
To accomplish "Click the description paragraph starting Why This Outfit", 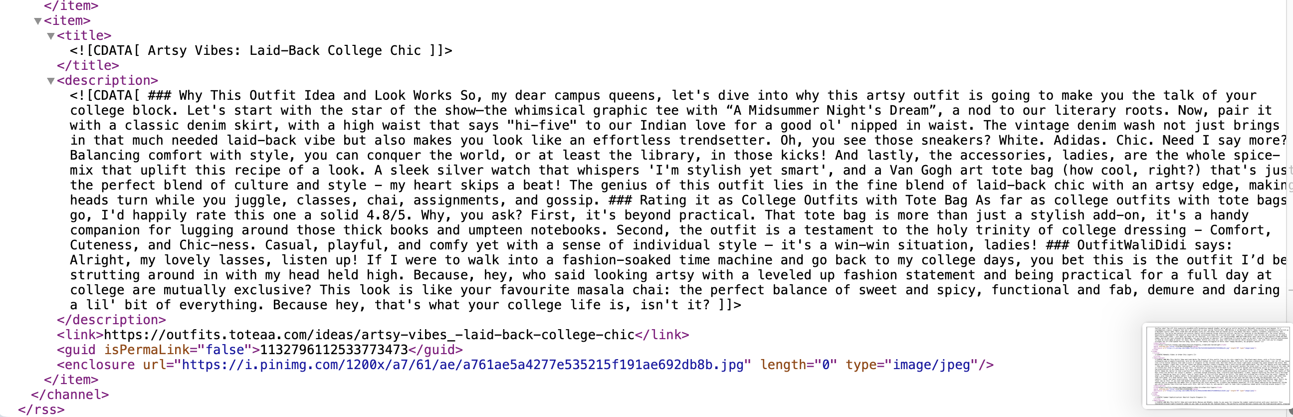I will (x=677, y=200).
